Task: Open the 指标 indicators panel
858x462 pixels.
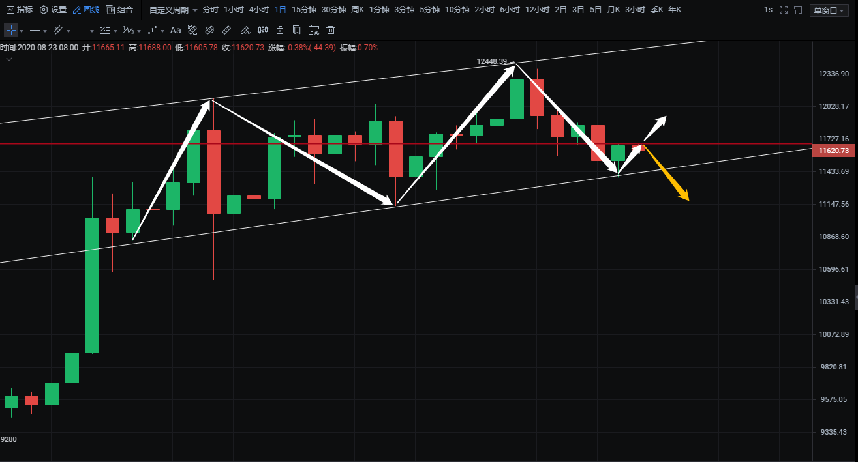Action: click(19, 10)
